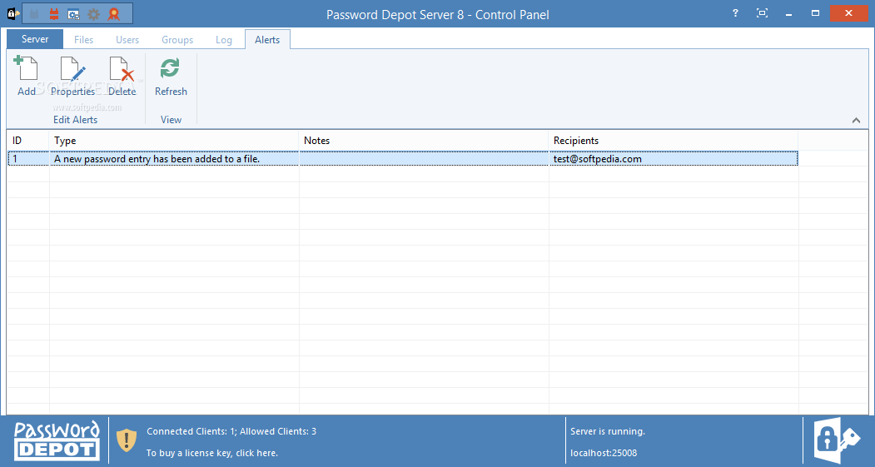The image size is (875, 467).
Task: Switch to the Users tab
Action: pyautogui.click(x=127, y=40)
